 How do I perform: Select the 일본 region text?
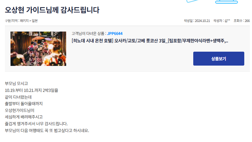(x=35, y=21)
